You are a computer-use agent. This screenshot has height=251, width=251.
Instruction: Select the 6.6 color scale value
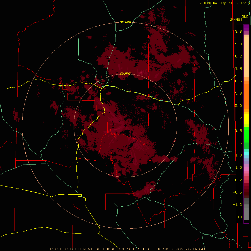click(238, 81)
